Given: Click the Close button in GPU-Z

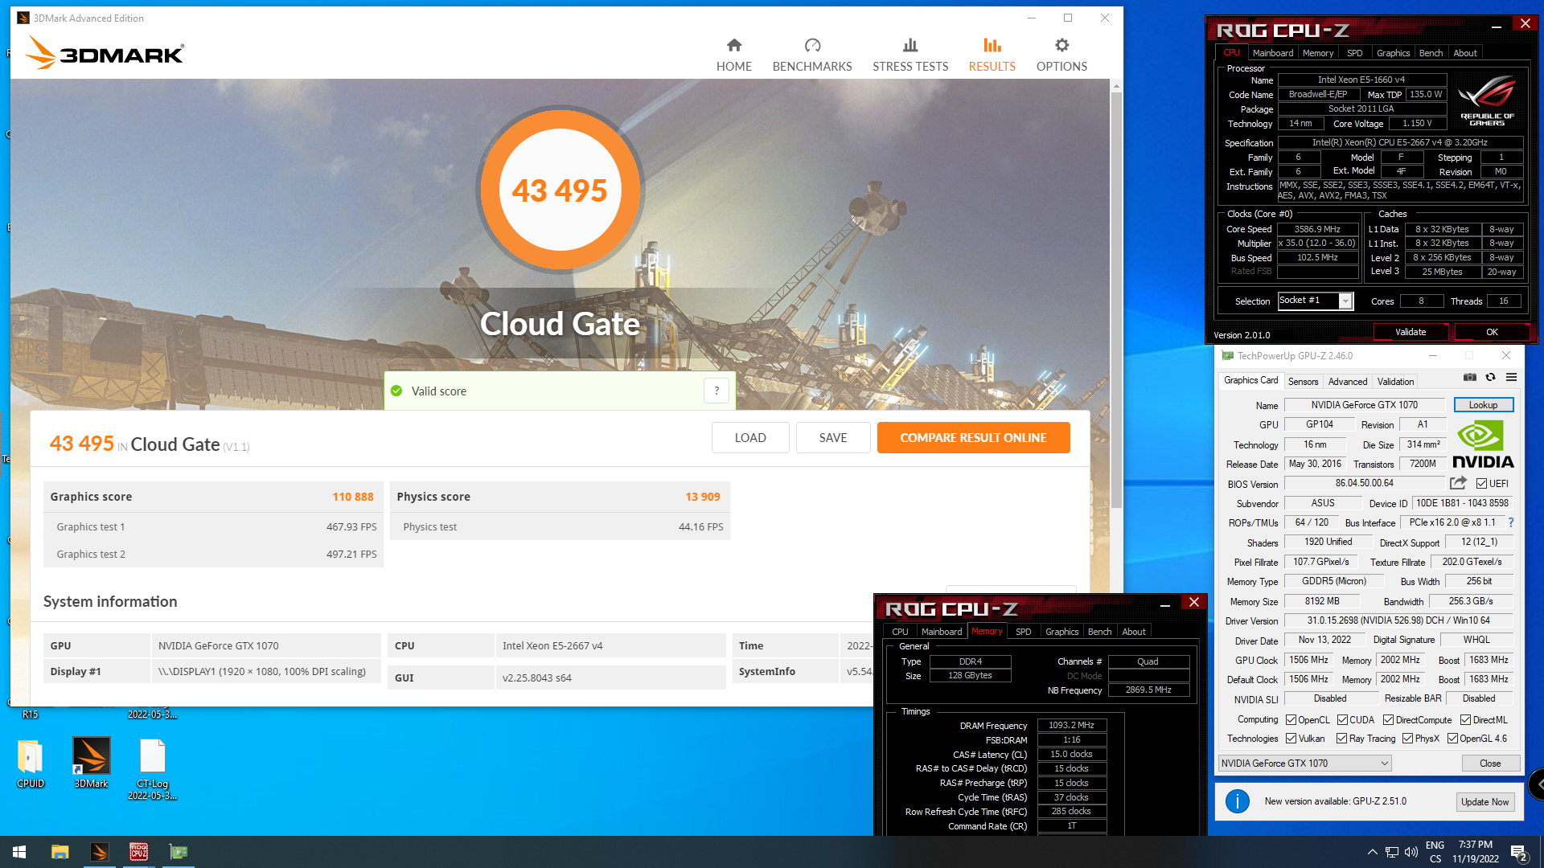Looking at the screenshot, I should pos(1490,764).
